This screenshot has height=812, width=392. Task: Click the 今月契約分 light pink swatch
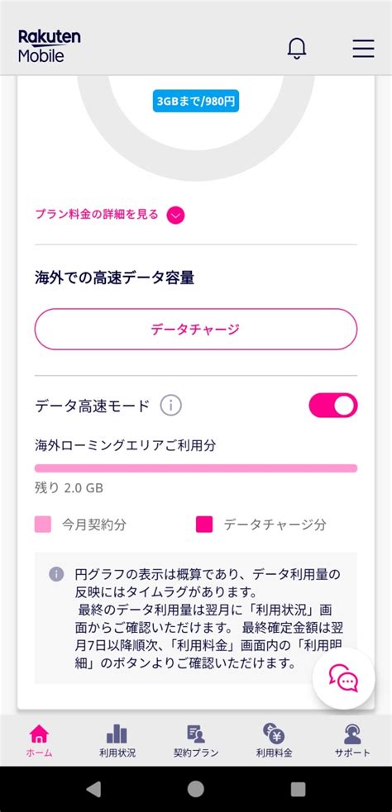(x=42, y=525)
